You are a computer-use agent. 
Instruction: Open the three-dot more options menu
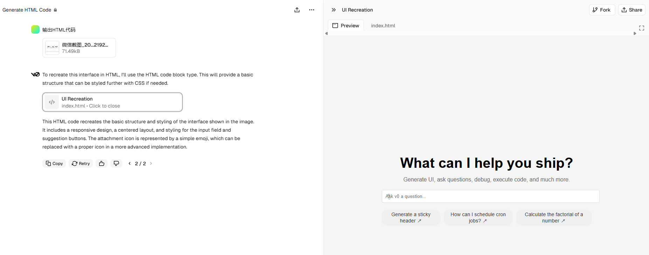pos(311,10)
